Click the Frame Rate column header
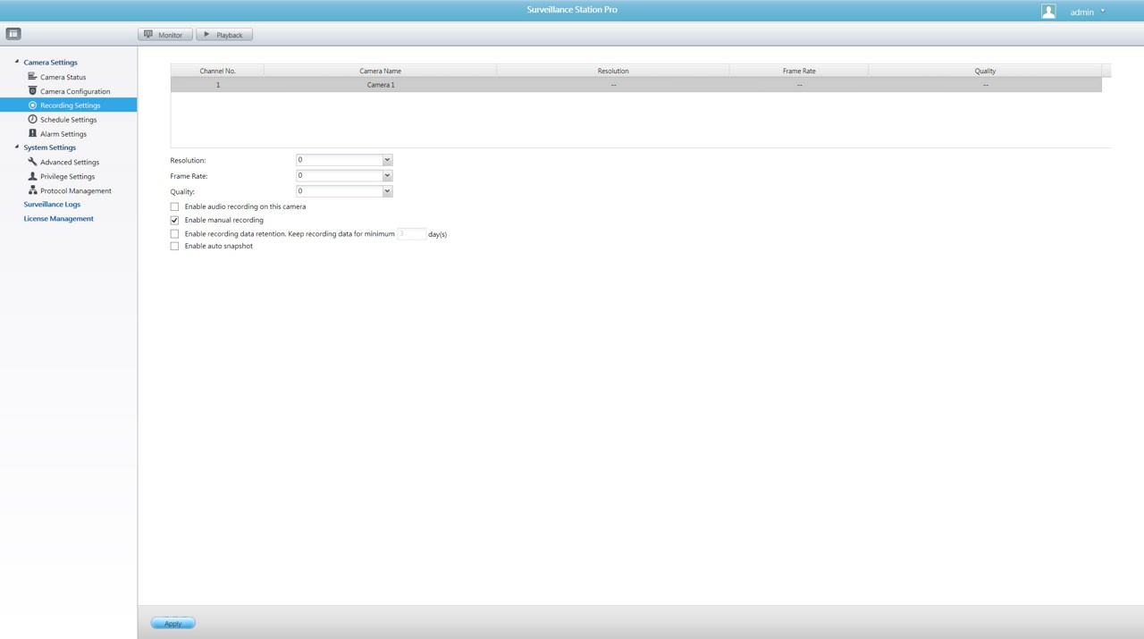This screenshot has height=639, width=1144. tap(799, 71)
